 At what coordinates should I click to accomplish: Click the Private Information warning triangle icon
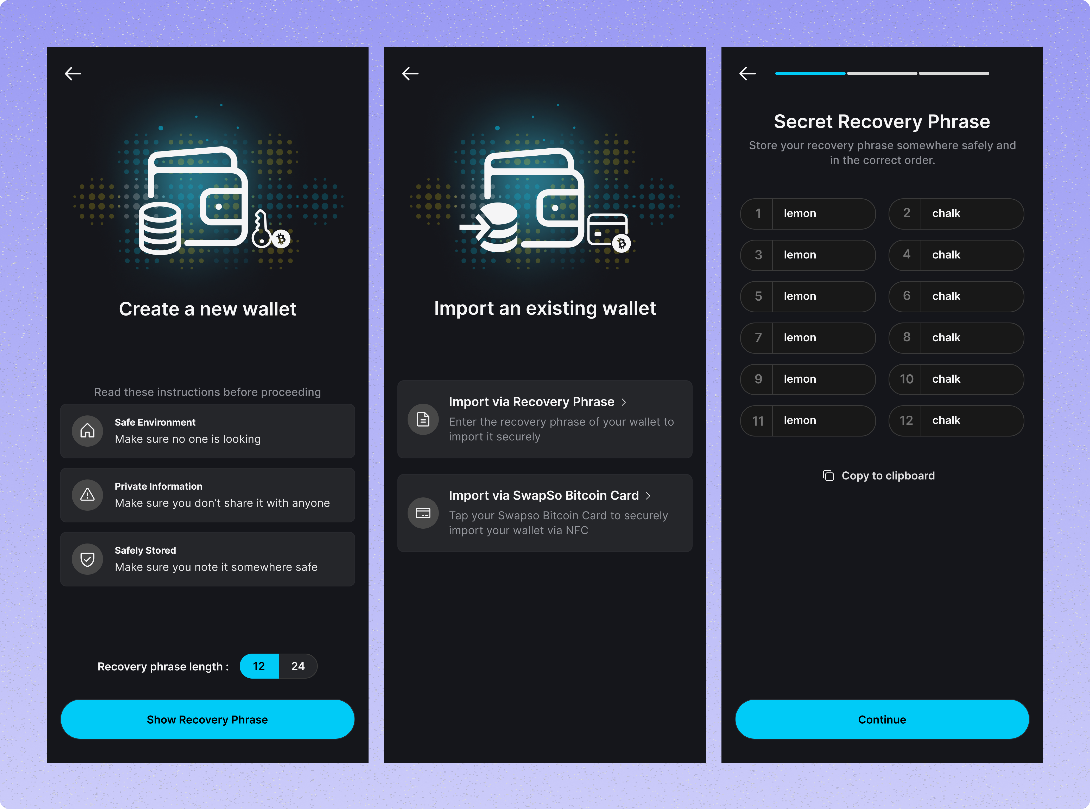[87, 495]
